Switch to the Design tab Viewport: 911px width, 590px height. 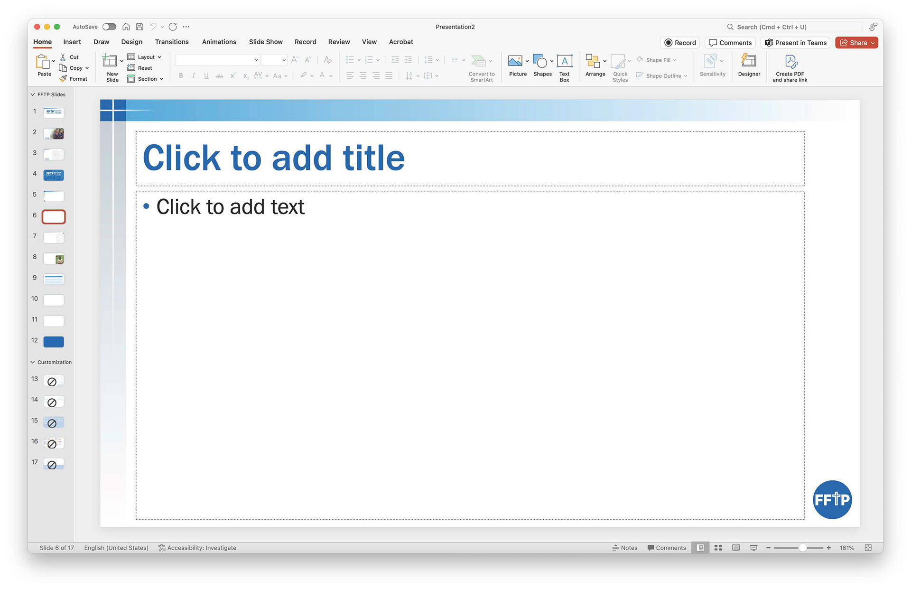pos(131,42)
